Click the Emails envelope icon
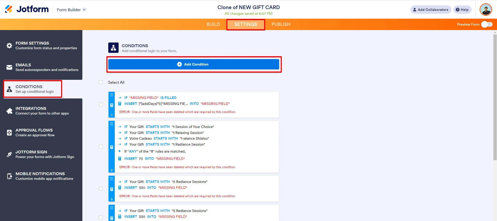 (x=9, y=67)
